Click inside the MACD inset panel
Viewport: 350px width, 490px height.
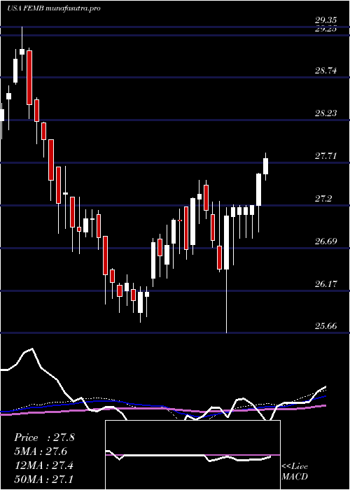point(192,455)
